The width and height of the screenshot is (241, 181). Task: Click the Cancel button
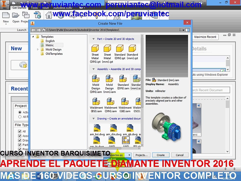click(180, 155)
